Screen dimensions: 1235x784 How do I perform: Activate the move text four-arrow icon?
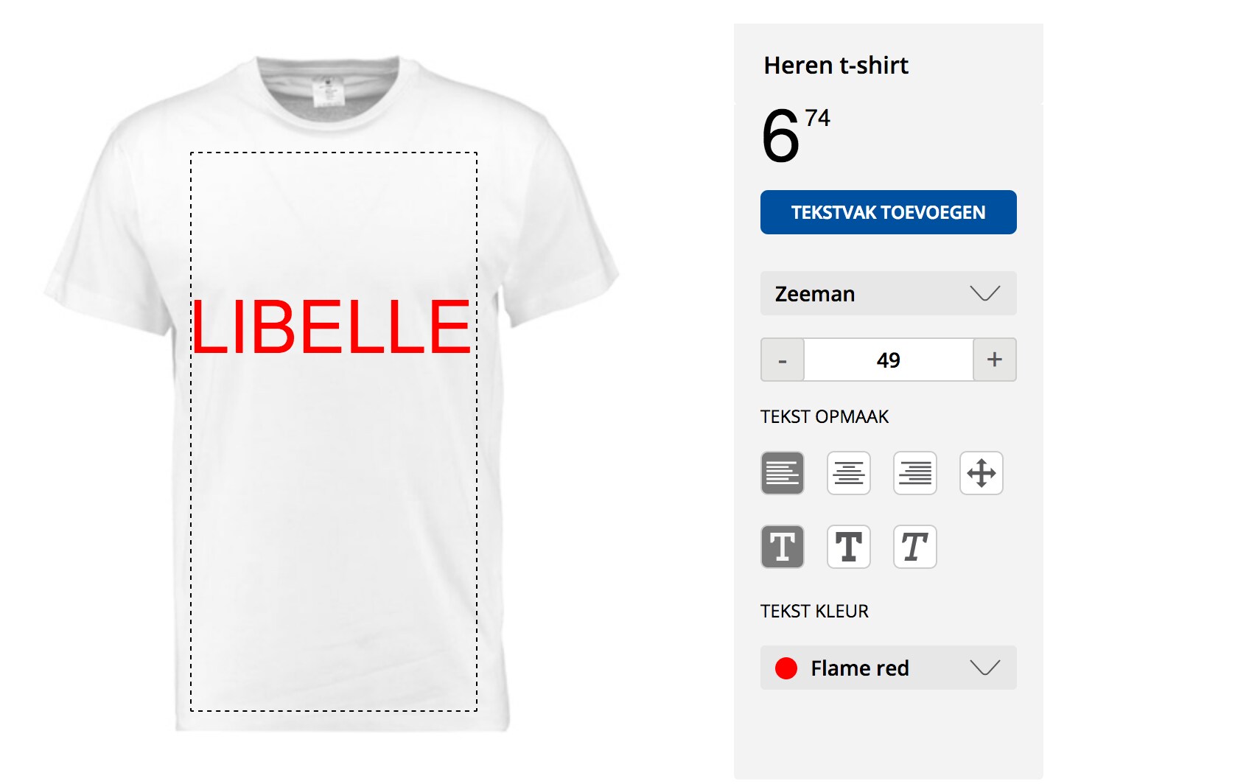coord(981,473)
